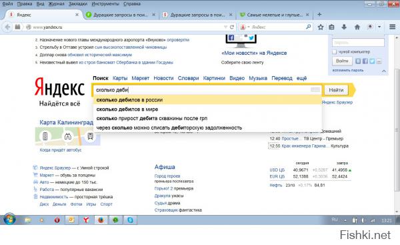The image size is (400, 245).
Task: Click the Найти search button
Action: click(x=336, y=90)
